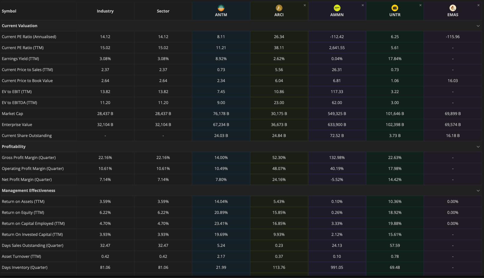Click the UNTR company logo
Viewport: 484px width, 278px height.
[395, 8]
